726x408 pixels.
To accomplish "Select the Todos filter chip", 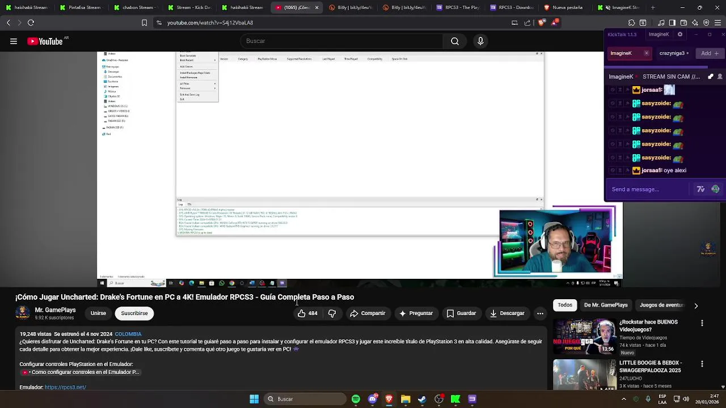I will [565, 305].
